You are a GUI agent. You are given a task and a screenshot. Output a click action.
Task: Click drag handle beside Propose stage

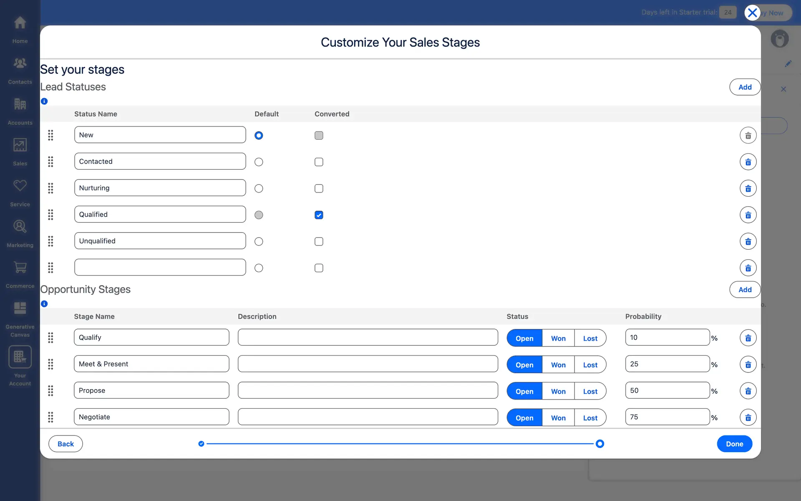click(x=50, y=391)
